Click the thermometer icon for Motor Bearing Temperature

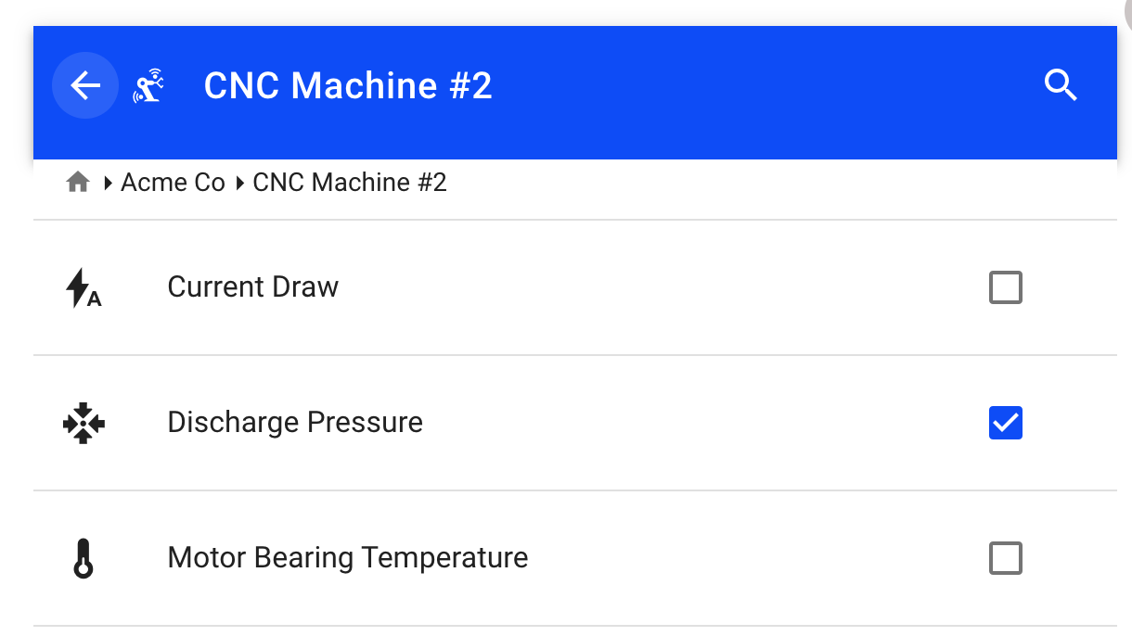(x=84, y=558)
